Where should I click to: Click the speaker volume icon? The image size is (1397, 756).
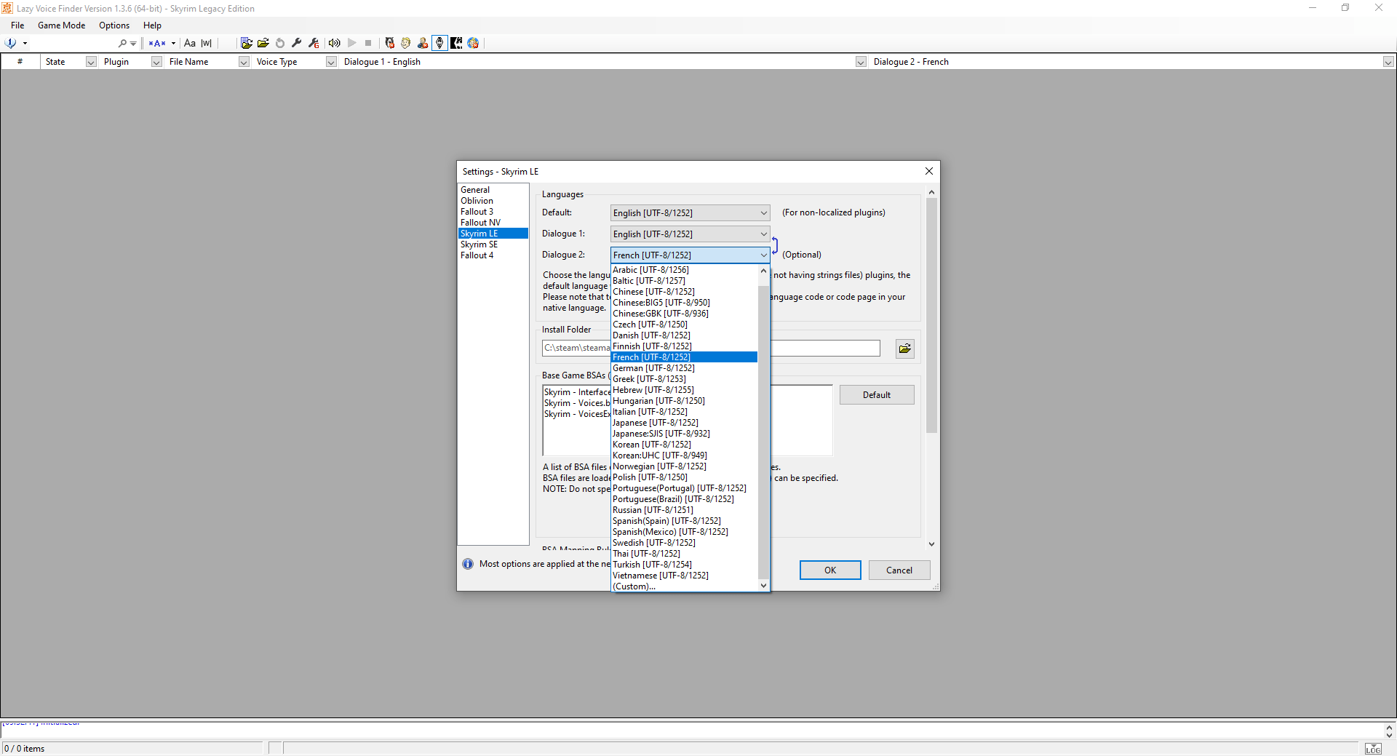point(334,43)
